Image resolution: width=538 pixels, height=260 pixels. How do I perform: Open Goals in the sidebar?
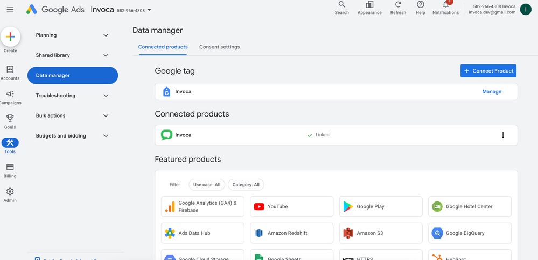[x=10, y=122]
